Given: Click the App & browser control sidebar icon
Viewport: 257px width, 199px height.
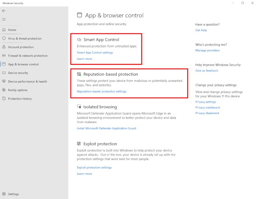Looking at the screenshot, I should (4, 64).
